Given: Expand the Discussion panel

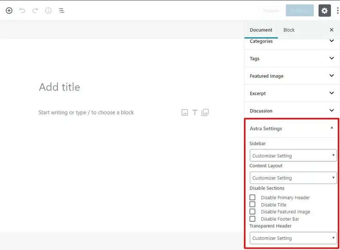Looking at the screenshot, I should [292, 111].
